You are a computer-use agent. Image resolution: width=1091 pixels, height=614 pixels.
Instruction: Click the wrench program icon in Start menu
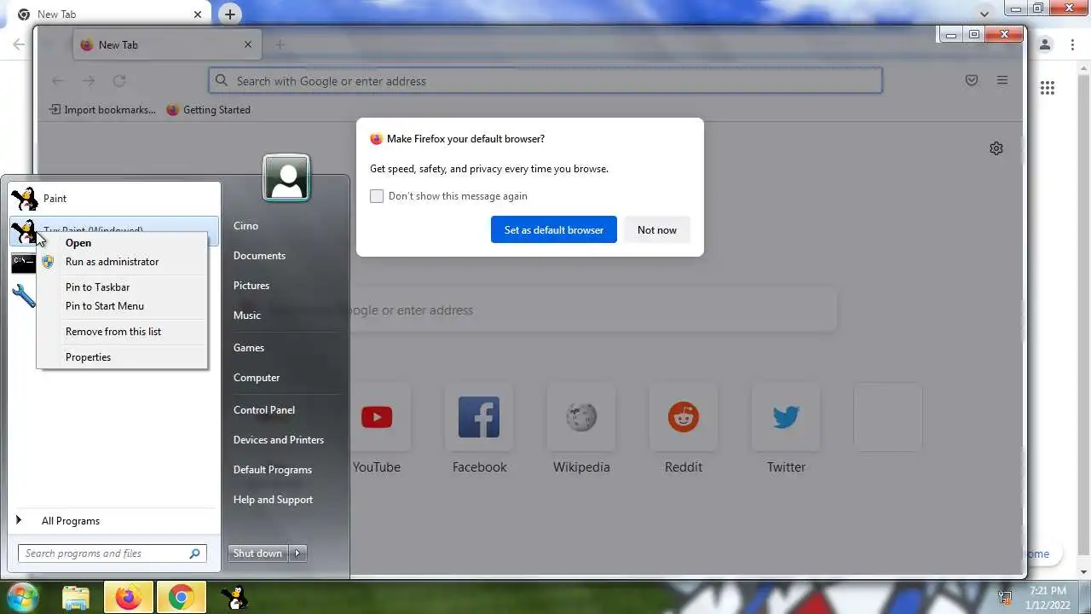[x=24, y=296]
